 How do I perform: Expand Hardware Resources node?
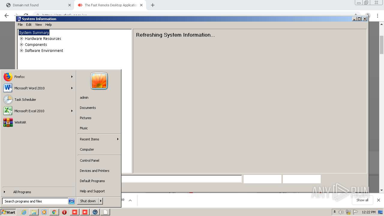(22, 39)
